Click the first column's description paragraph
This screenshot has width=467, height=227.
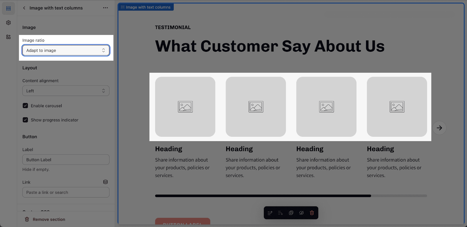point(182,168)
